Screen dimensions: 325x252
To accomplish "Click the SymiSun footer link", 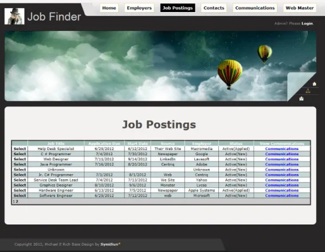I will [110, 245].
